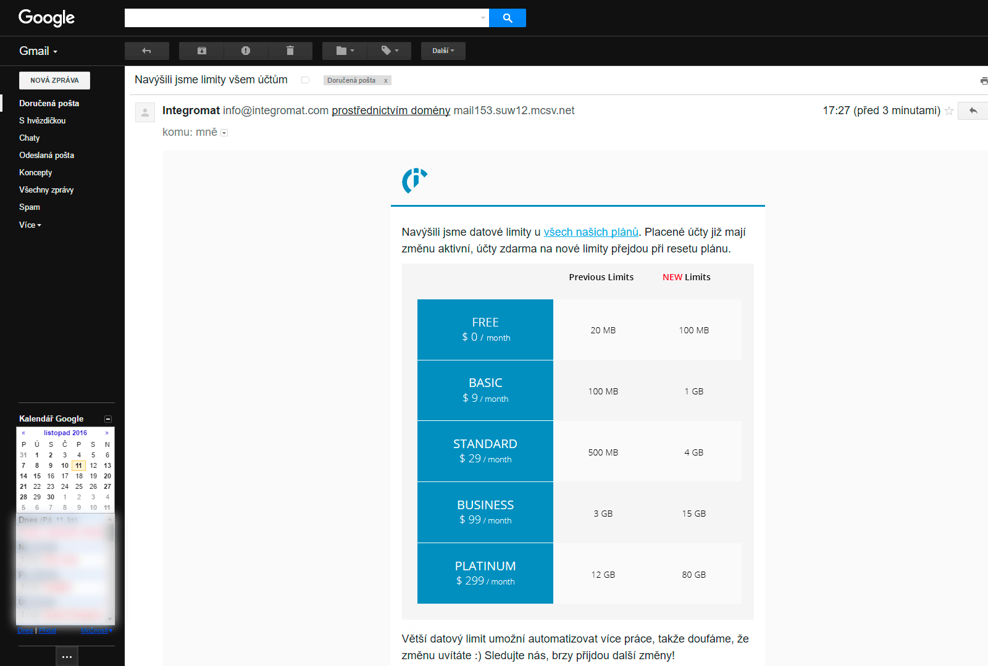Go to previous month in calendar
988x666 pixels.
tap(23, 433)
